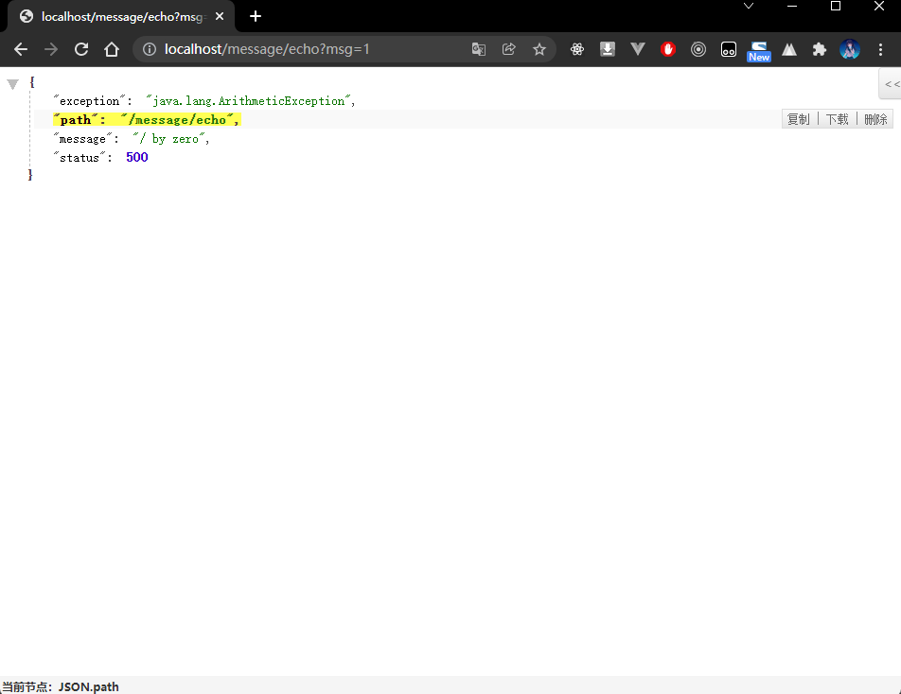Click the translate page icon
This screenshot has width=901, height=694.
pos(479,49)
